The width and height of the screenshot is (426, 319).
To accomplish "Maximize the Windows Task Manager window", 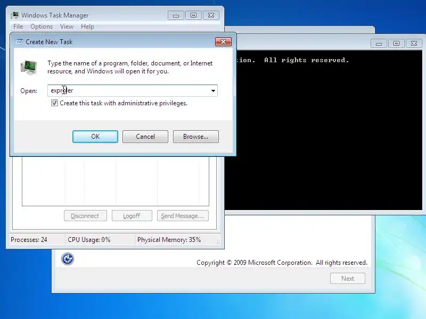I will coord(193,15).
